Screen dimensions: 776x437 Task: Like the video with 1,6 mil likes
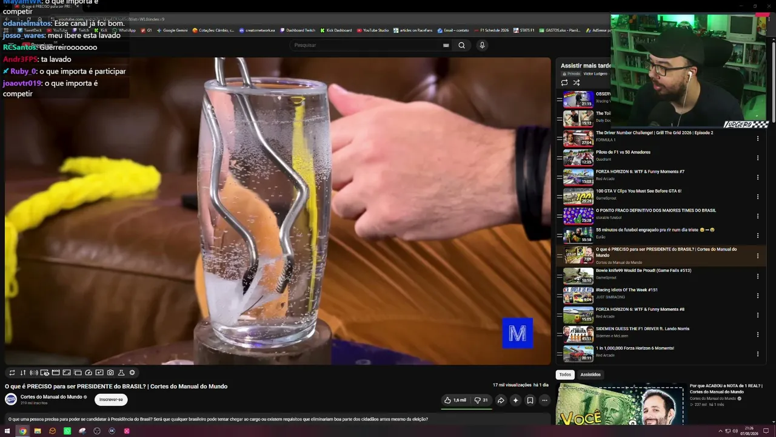pos(455,400)
